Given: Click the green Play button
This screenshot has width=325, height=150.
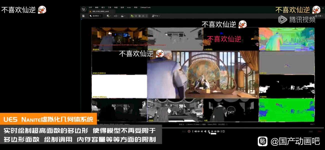Looking at the screenshot, I should [x=132, y=16].
